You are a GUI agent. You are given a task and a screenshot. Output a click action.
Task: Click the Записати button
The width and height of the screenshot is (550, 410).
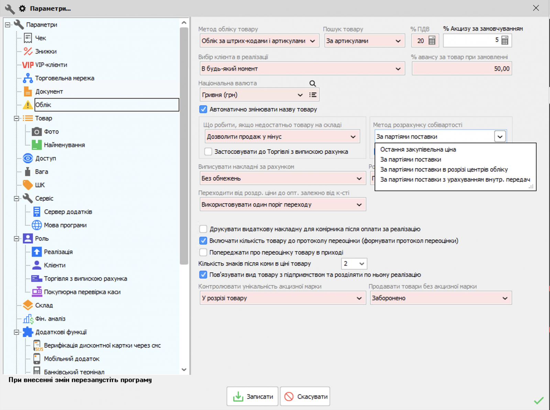(253, 397)
